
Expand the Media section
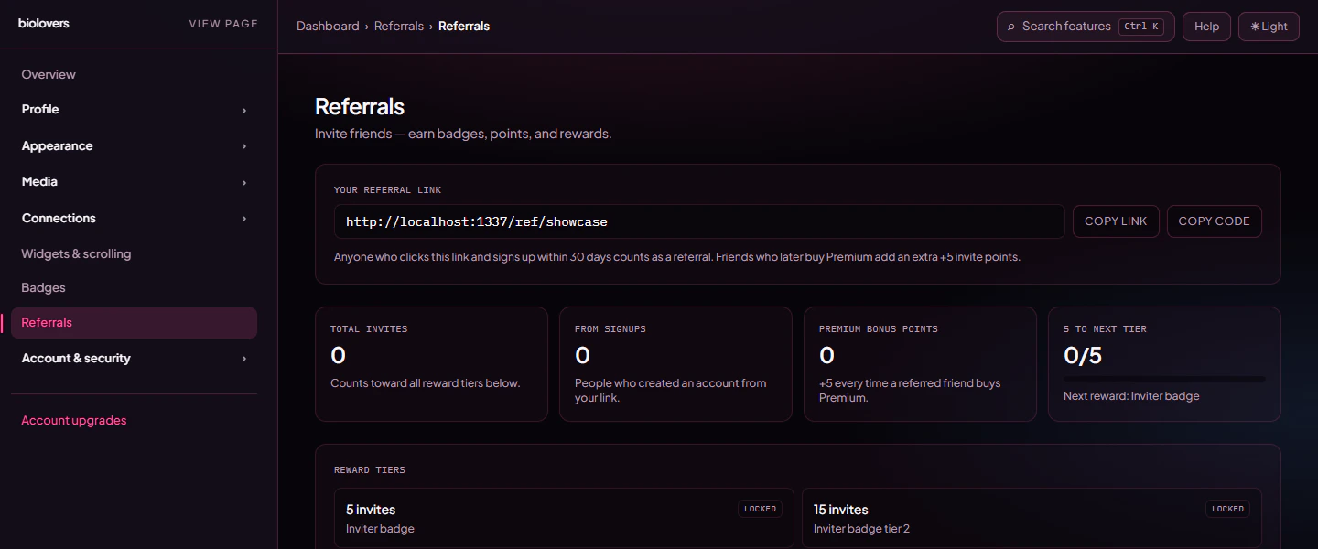click(x=134, y=181)
